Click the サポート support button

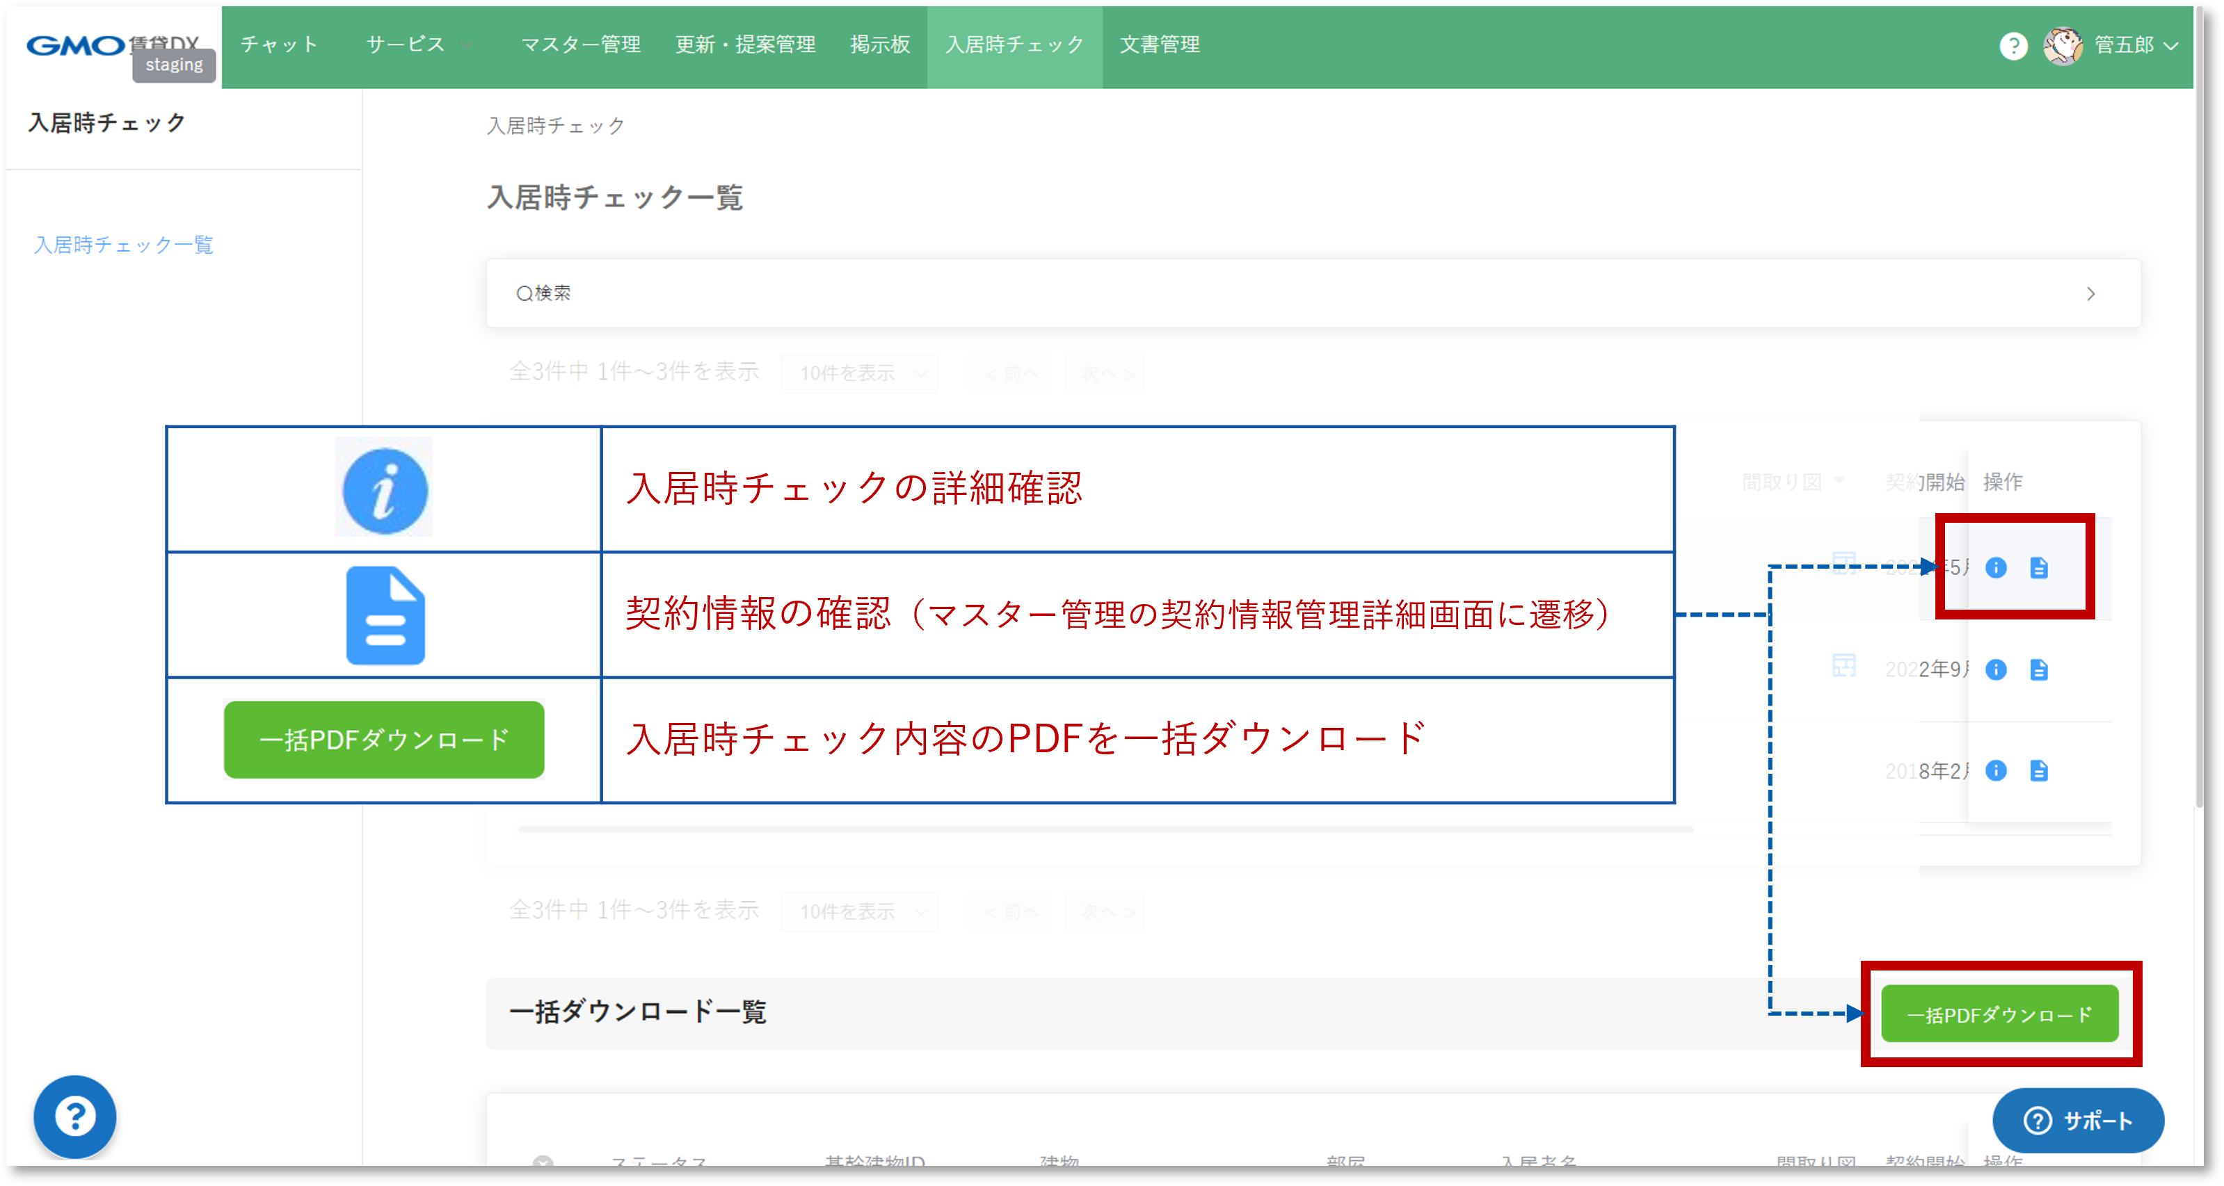click(2077, 1121)
